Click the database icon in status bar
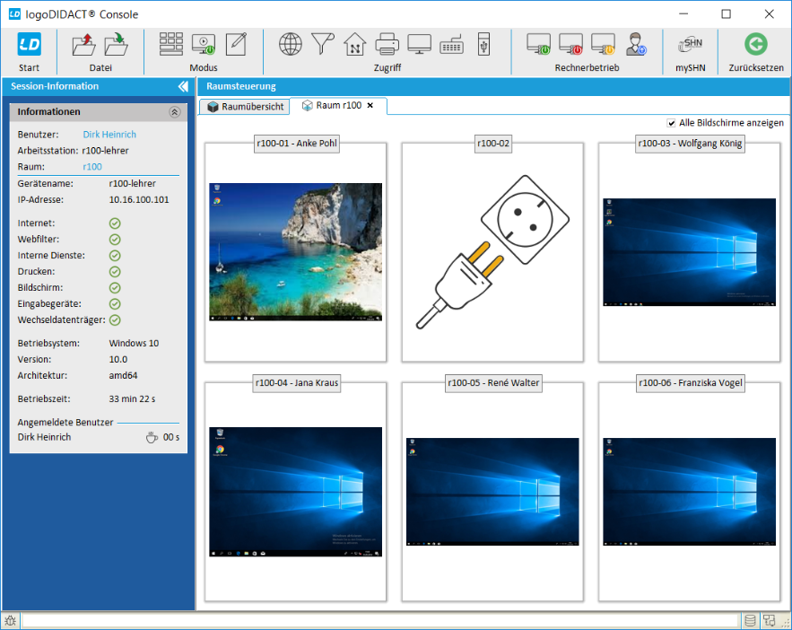This screenshot has width=792, height=630. [750, 620]
